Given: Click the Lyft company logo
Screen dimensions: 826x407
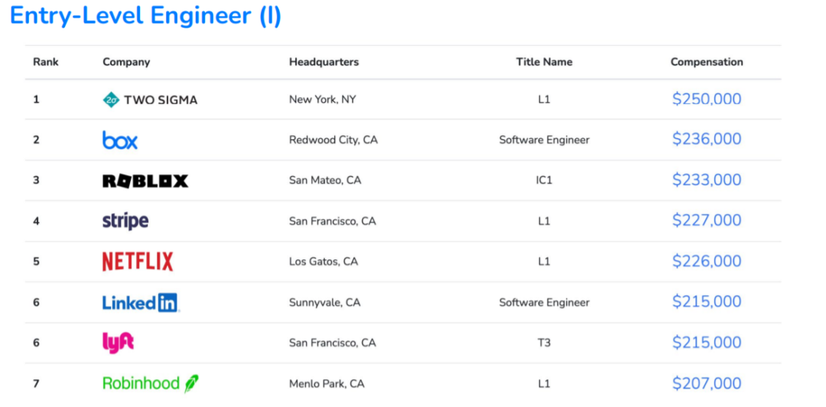Looking at the screenshot, I should click(x=118, y=344).
